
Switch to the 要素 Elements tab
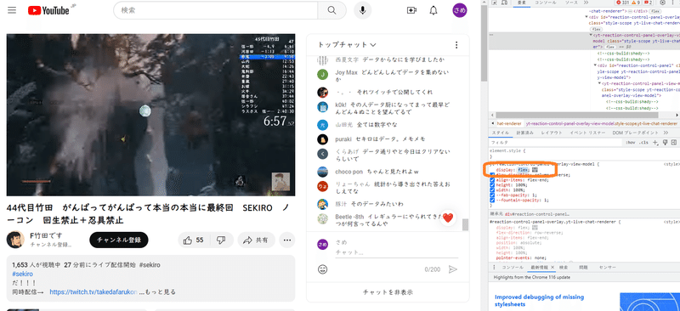522,3
